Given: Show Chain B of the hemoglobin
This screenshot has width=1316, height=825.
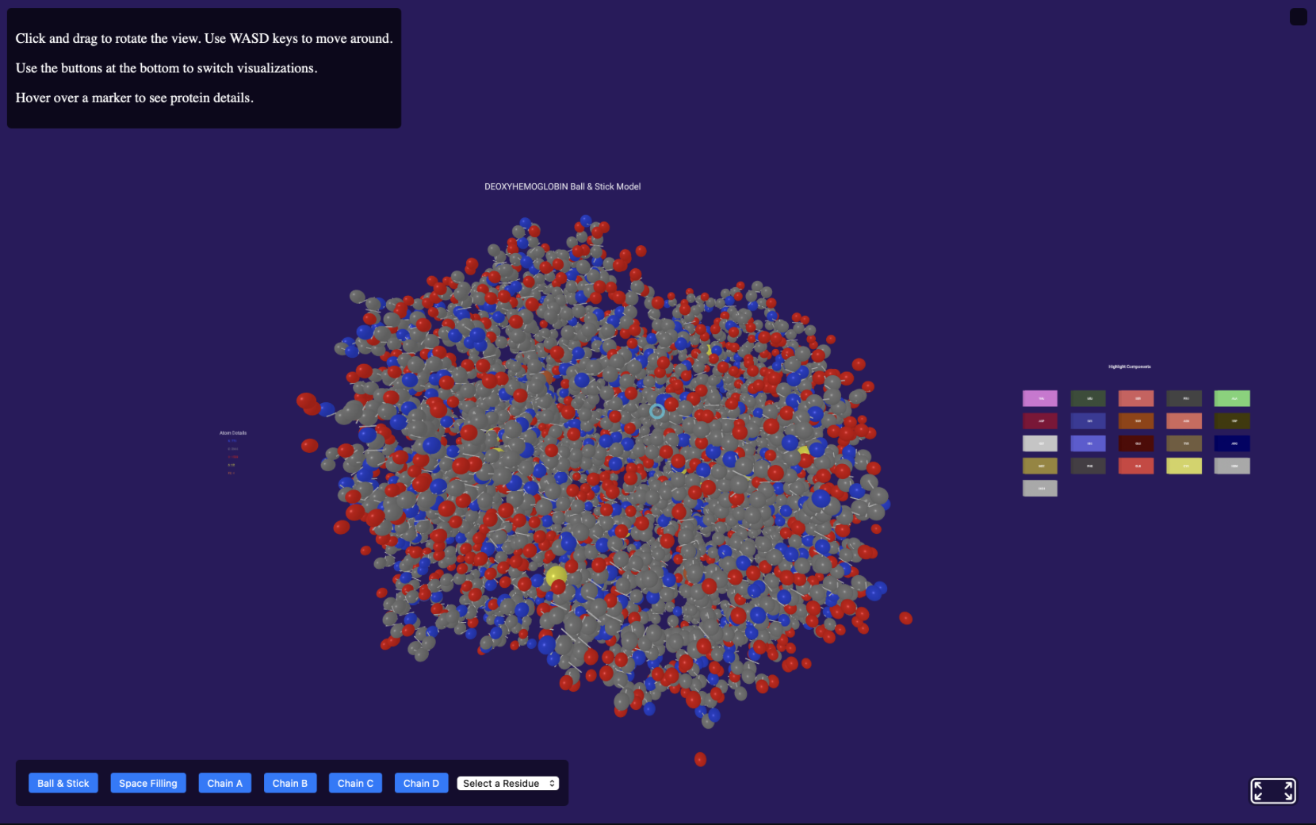Looking at the screenshot, I should [289, 783].
